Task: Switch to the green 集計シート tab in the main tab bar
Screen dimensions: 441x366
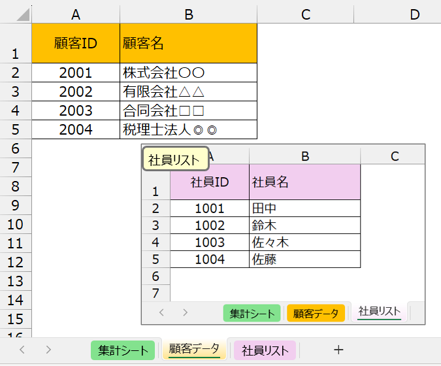Action: [123, 350]
